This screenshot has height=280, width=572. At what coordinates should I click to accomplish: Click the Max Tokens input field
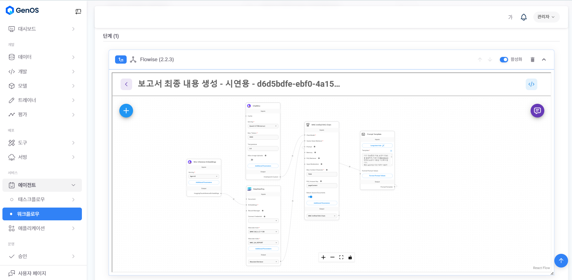pyautogui.click(x=263, y=137)
